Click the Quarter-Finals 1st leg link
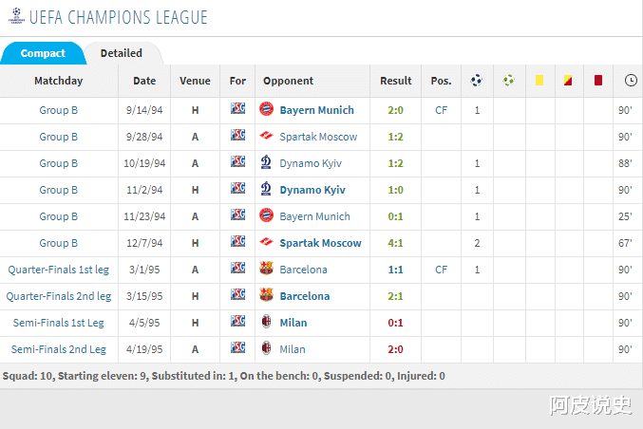This screenshot has height=429, width=643. click(59, 270)
